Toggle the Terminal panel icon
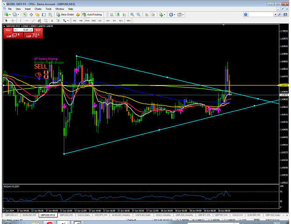 [44, 14]
